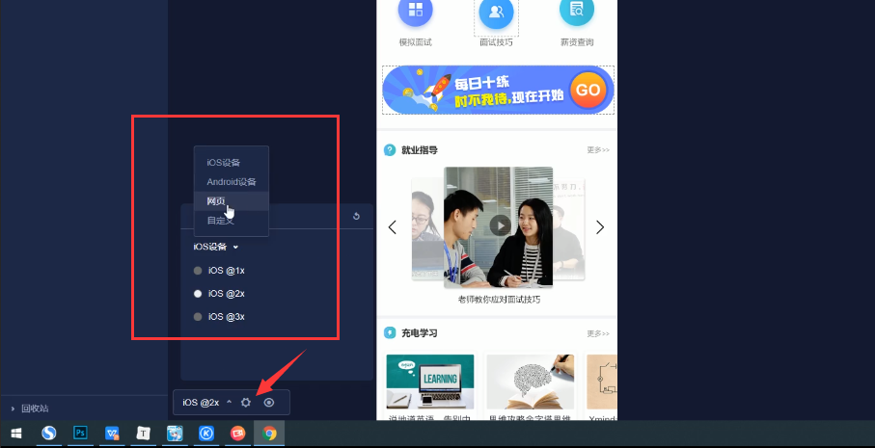Click the orange GO button on banner
Image resolution: width=875 pixels, height=448 pixels.
click(x=588, y=90)
